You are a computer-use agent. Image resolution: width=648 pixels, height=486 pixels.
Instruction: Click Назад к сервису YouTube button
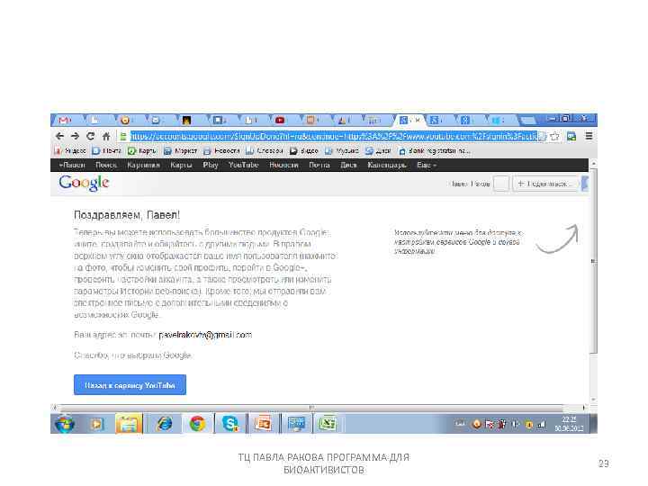click(x=130, y=385)
